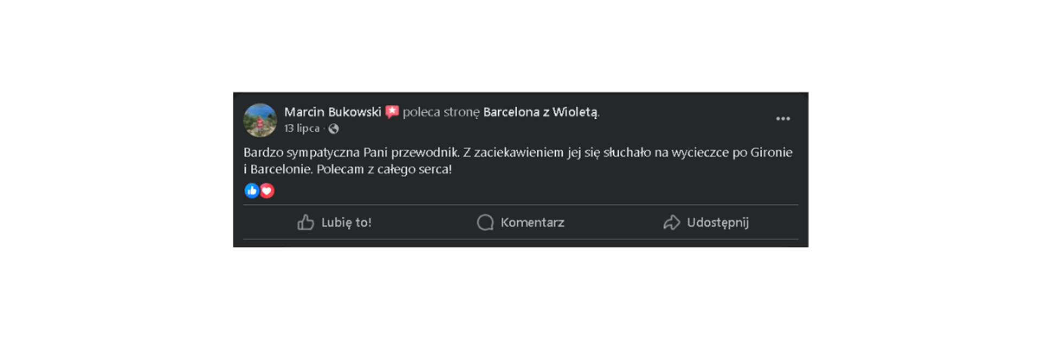Click the review text starting 'Bardzo sympatyczna'
Screen dimensions: 1042x340
(x=518, y=161)
